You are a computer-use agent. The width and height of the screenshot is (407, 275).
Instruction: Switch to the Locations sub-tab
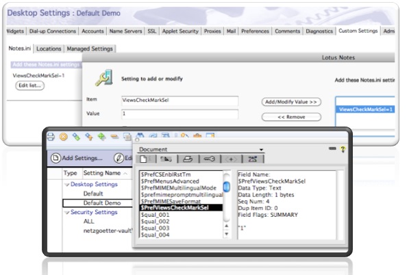point(49,49)
